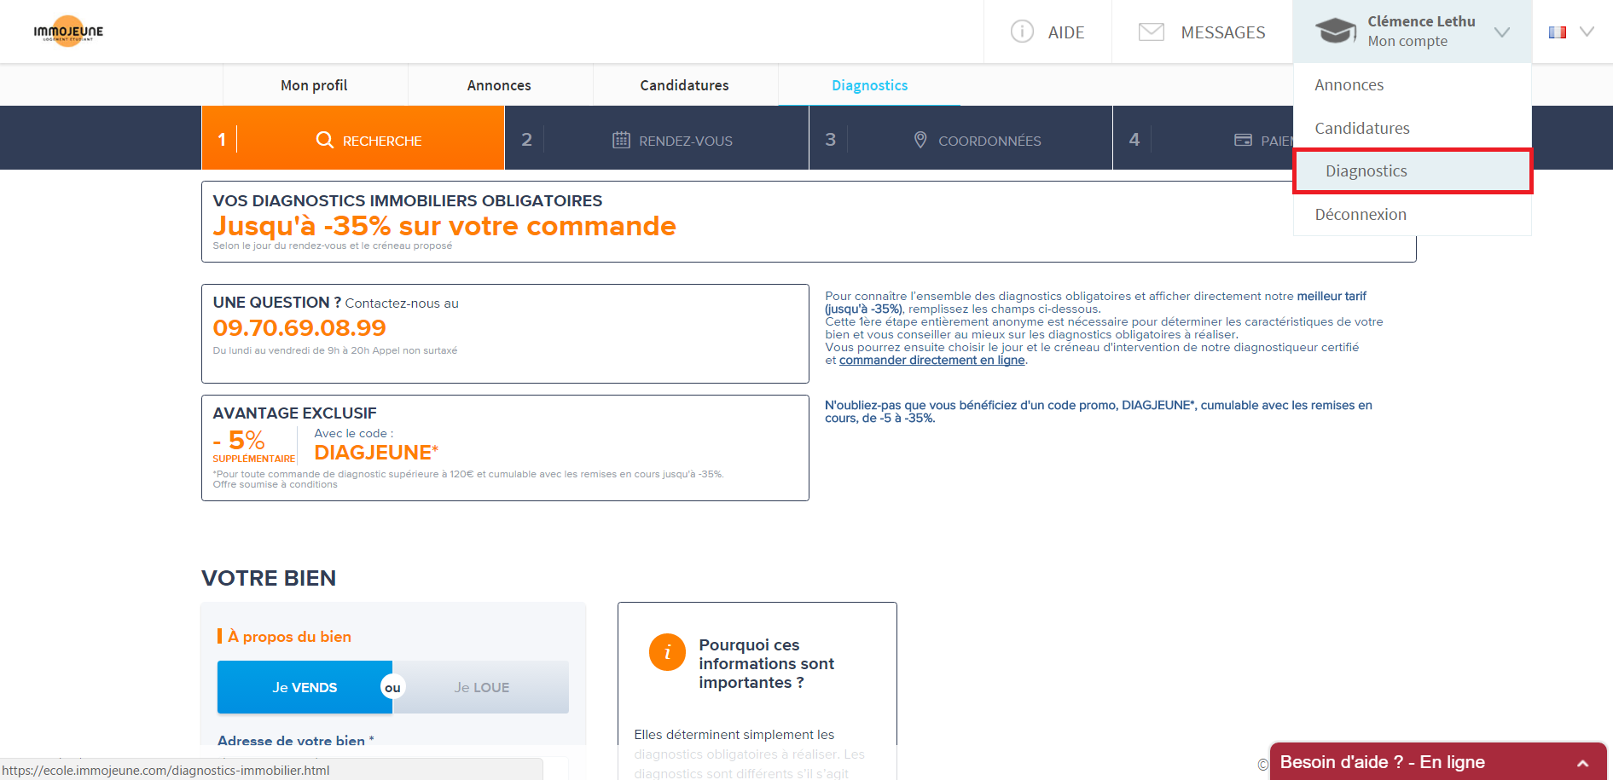Select the Je VENDS option

(305, 687)
